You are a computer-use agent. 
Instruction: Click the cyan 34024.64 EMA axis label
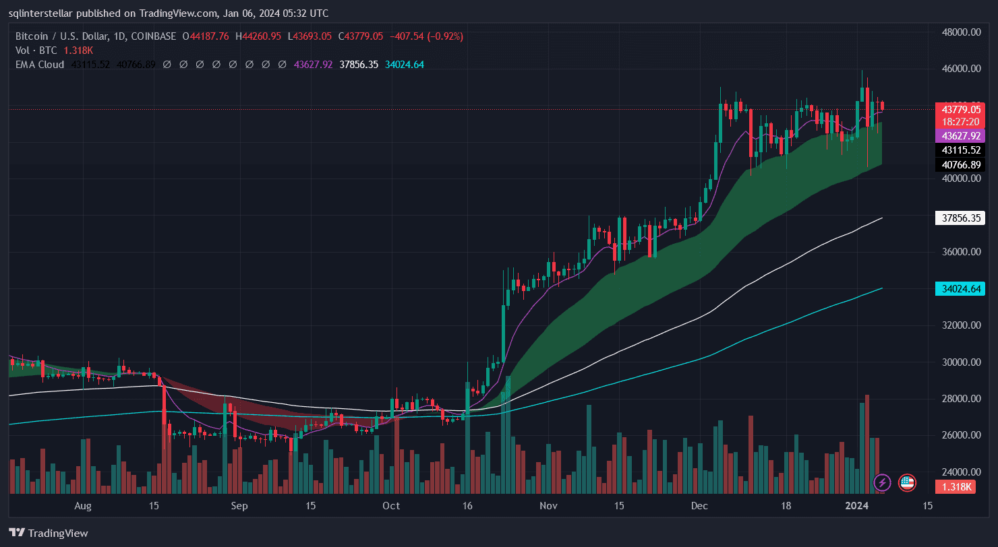(x=960, y=289)
